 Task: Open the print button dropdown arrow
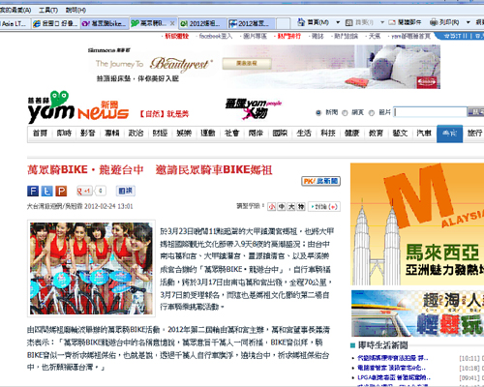[469, 22]
